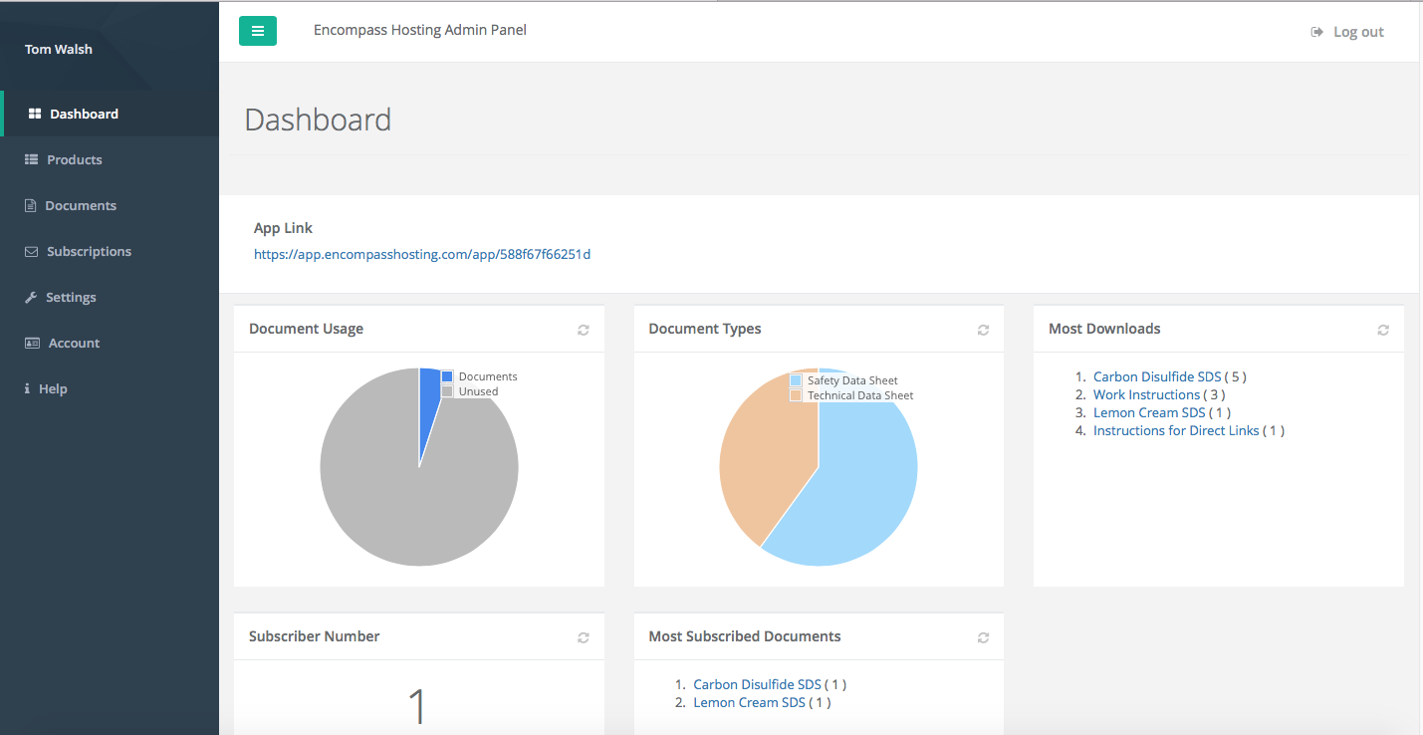This screenshot has height=735, width=1423.
Task: Open the Account page
Action: pos(74,344)
